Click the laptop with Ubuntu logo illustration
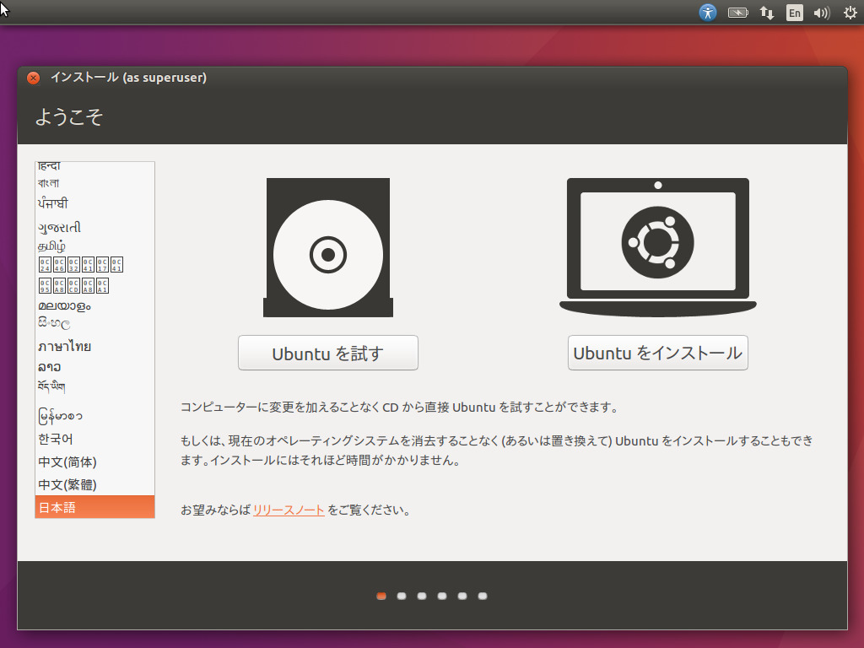The image size is (864, 648). [658, 247]
